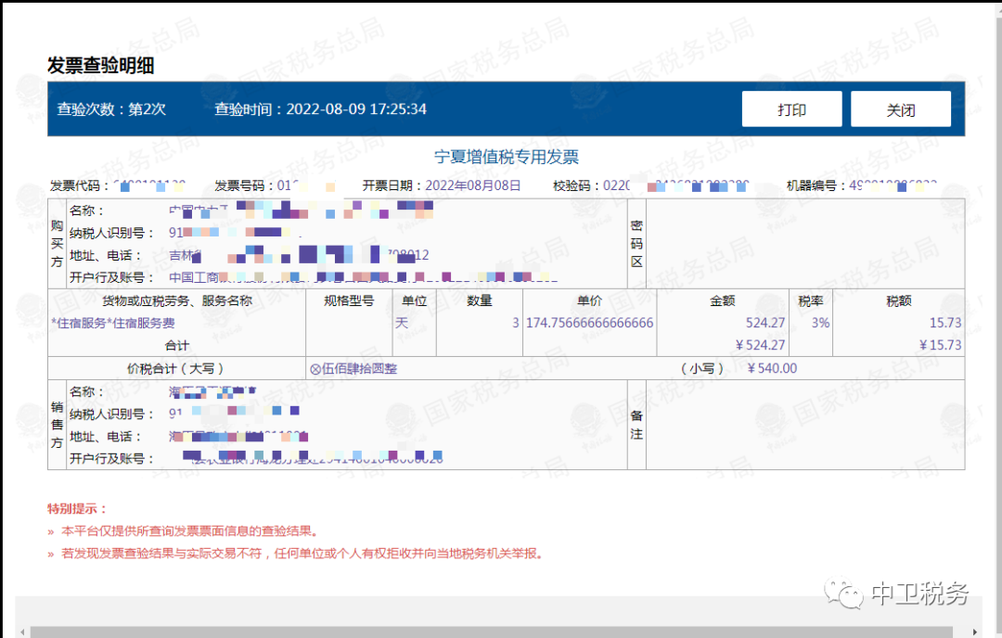Image resolution: width=1002 pixels, height=638 pixels.
Task: Click the 查验时间 2022-08-09 17:25:34 text
Action: (320, 109)
